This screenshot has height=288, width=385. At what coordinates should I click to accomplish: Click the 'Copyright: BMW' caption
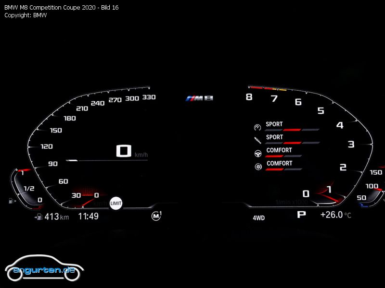26,15
